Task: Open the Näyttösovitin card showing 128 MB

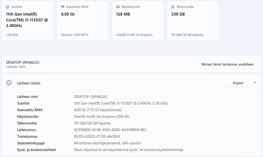Action: [x=138, y=21]
